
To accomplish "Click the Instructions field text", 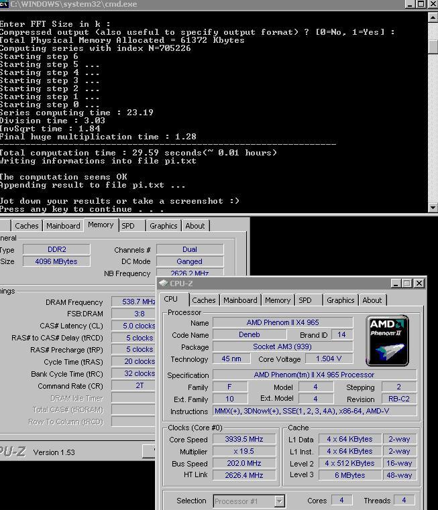I will click(x=315, y=411).
